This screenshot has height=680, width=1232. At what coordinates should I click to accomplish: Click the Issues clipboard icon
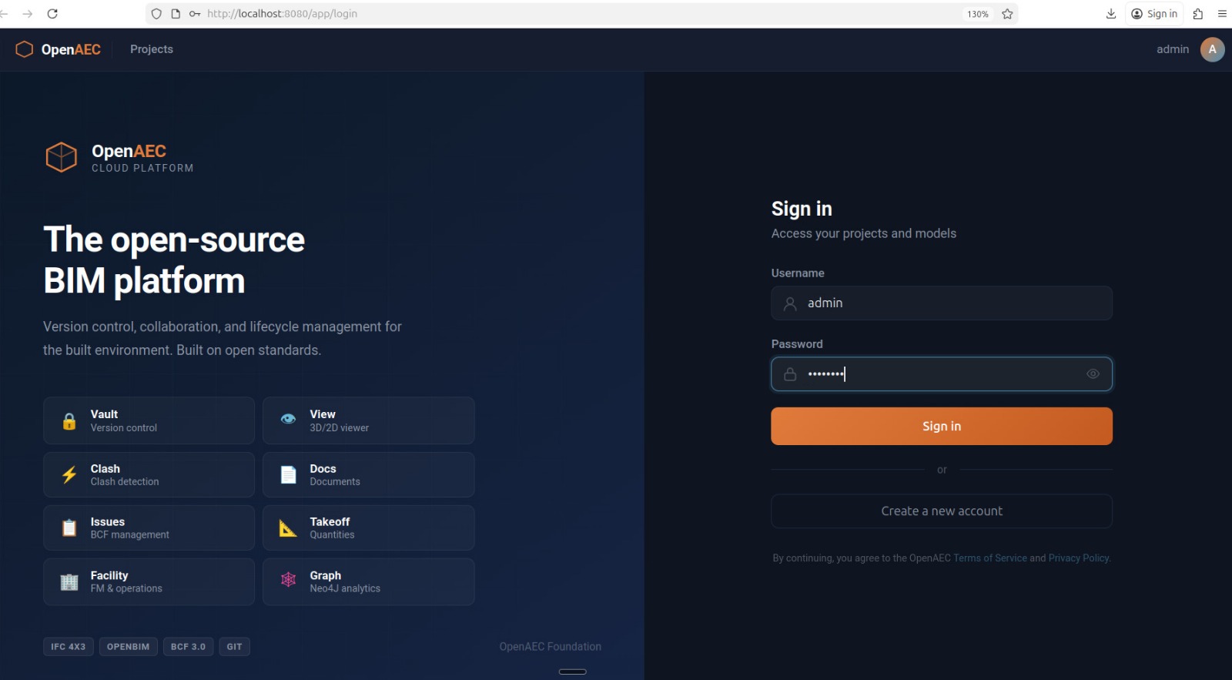pyautogui.click(x=69, y=528)
